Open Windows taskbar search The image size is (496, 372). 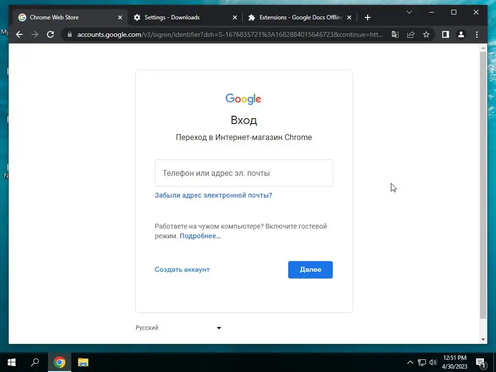(x=35, y=362)
